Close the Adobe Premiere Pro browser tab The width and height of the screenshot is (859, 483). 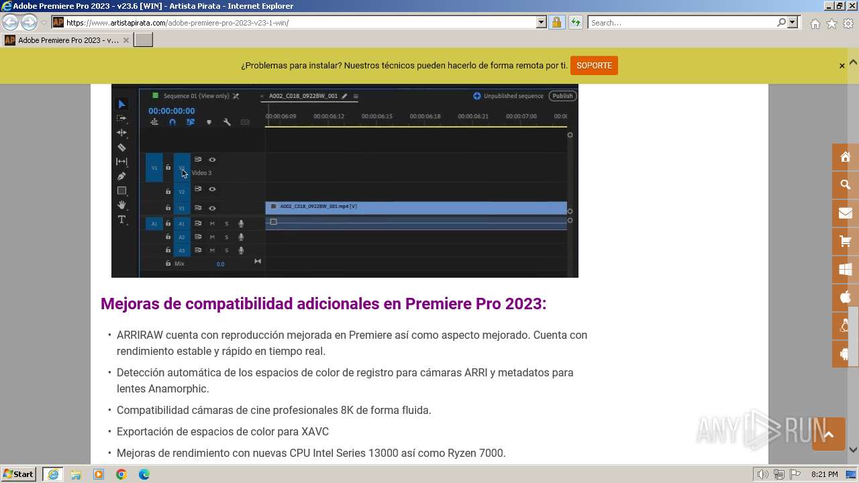pyautogui.click(x=125, y=40)
